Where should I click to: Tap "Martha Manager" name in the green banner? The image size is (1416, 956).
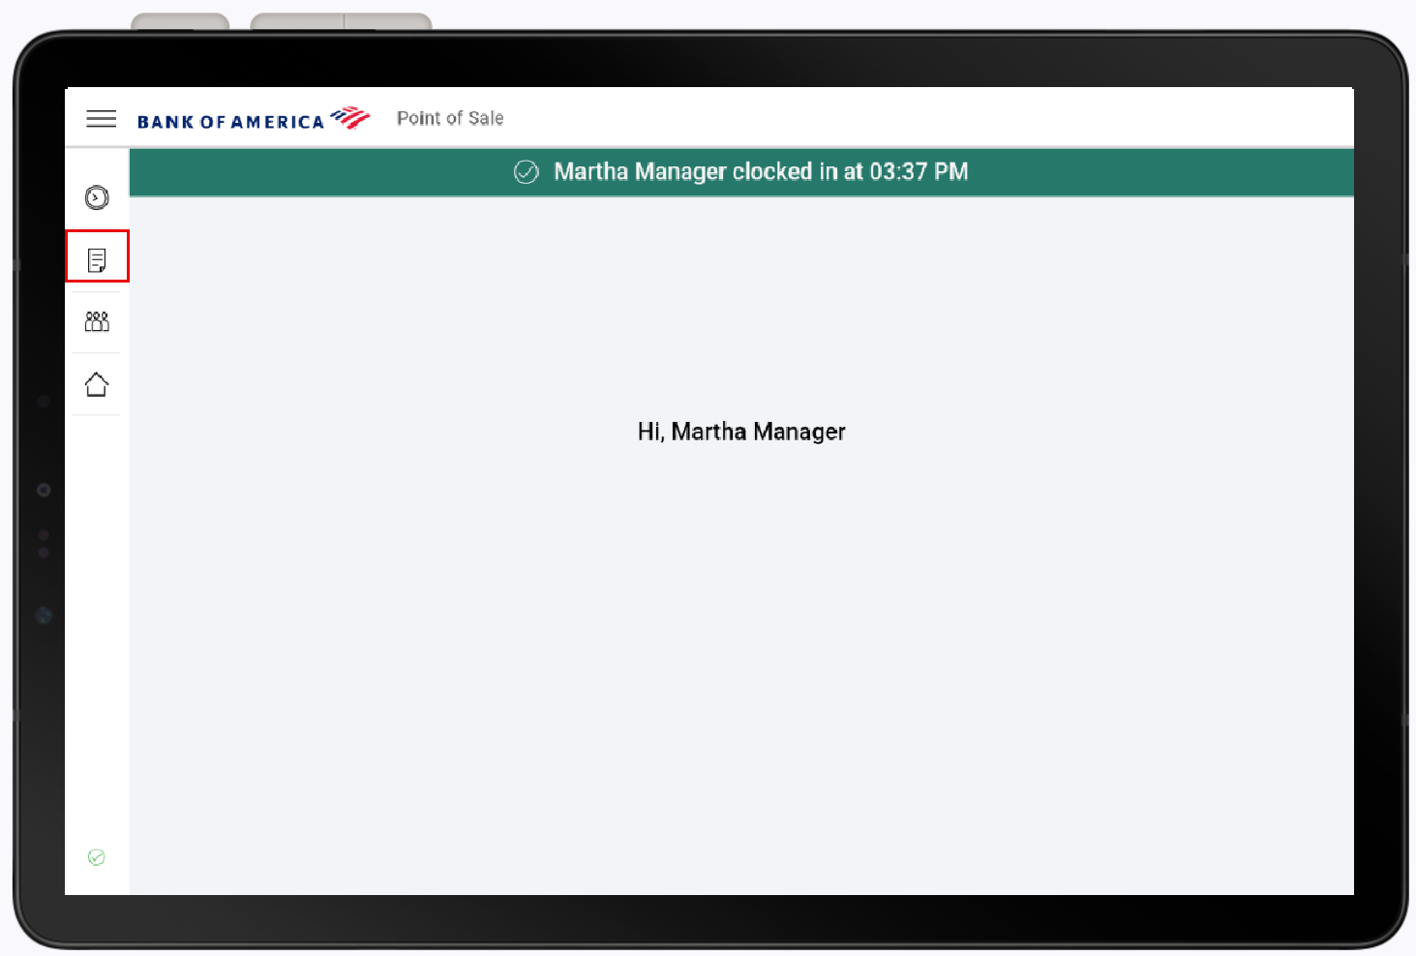[639, 172]
